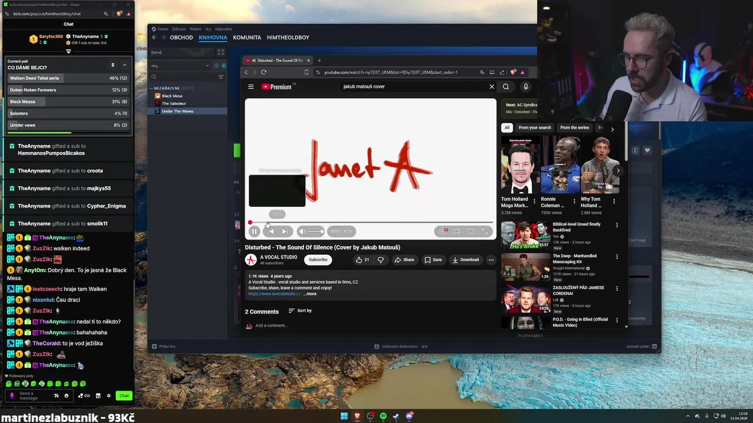Adjust the YouTube volume slider

[x=316, y=231]
